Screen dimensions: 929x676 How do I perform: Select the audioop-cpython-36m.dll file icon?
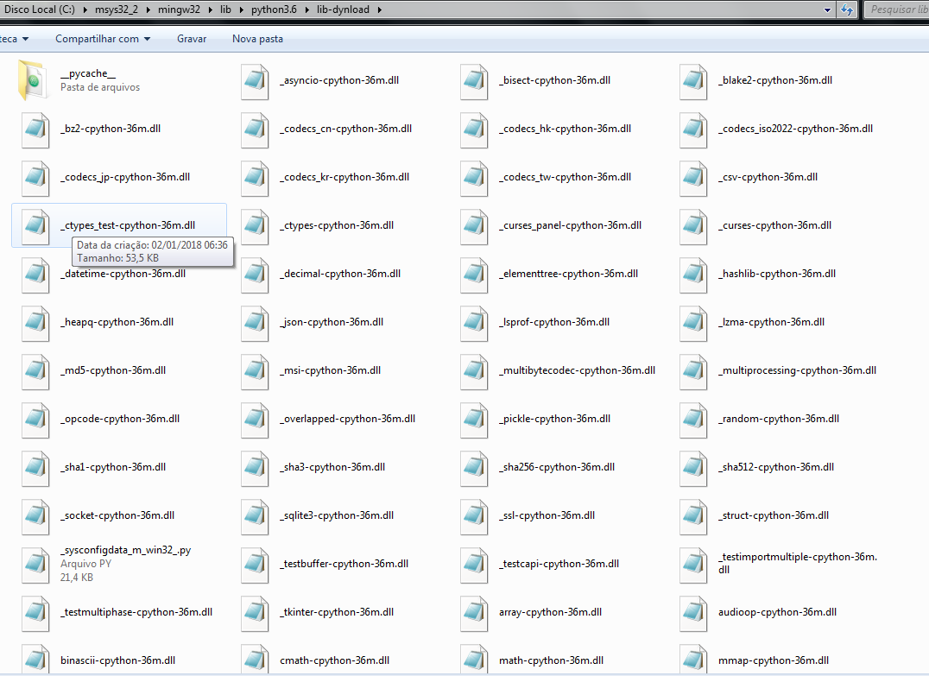tap(693, 613)
